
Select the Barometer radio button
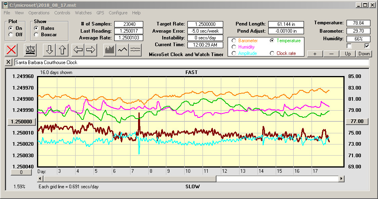[234, 41]
